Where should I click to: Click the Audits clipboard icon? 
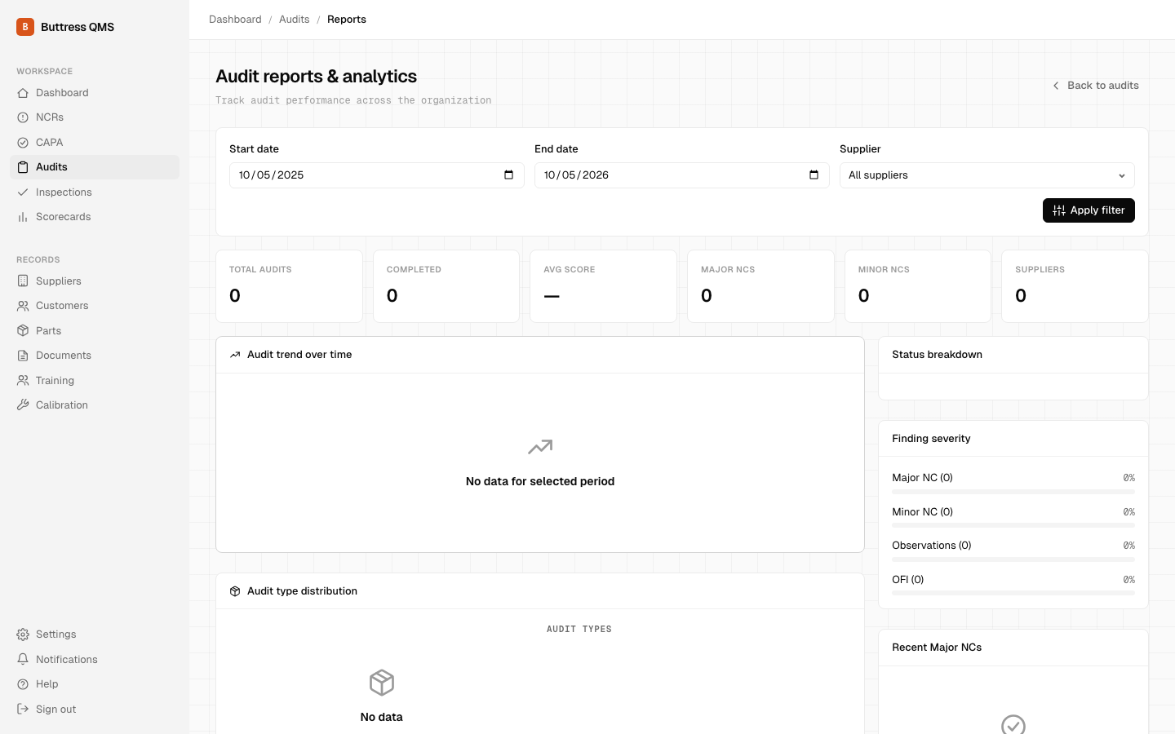click(23, 167)
